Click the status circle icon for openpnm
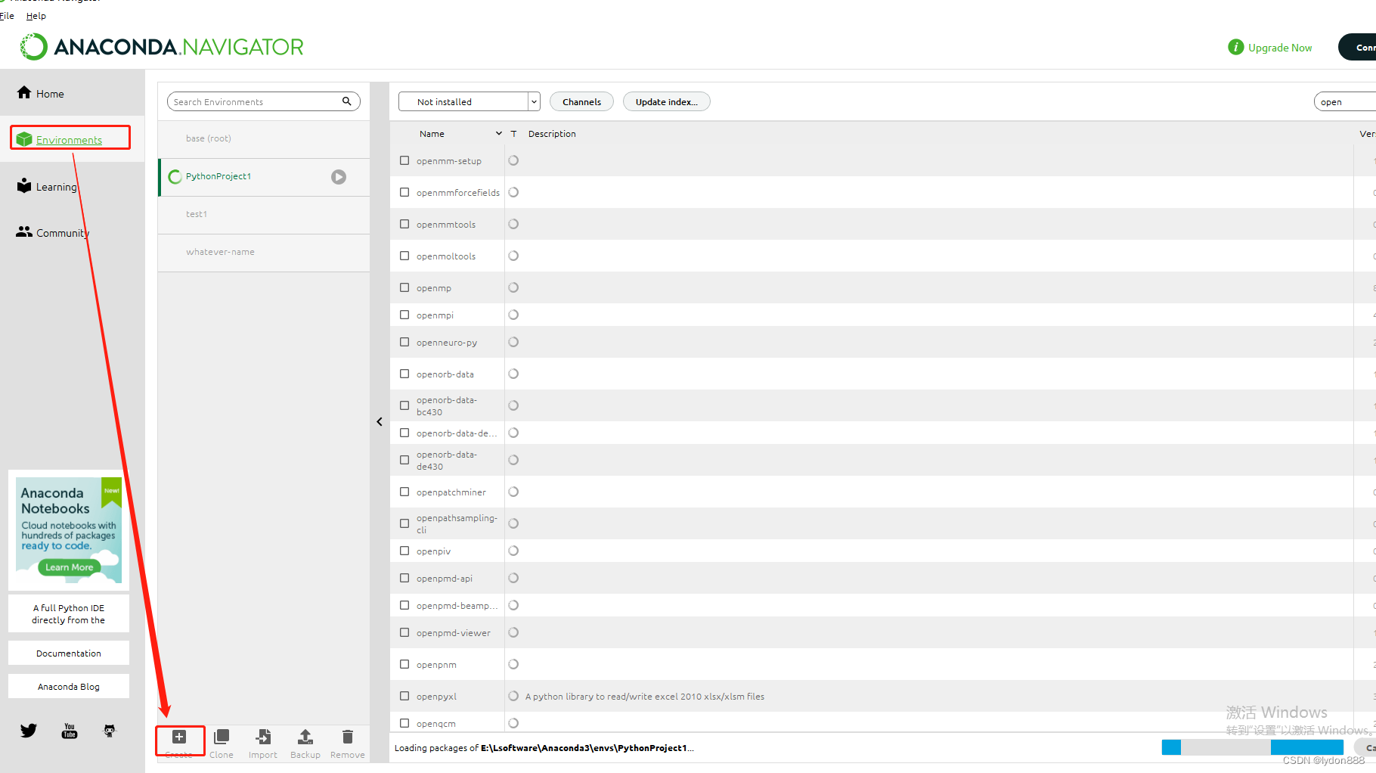 point(513,664)
